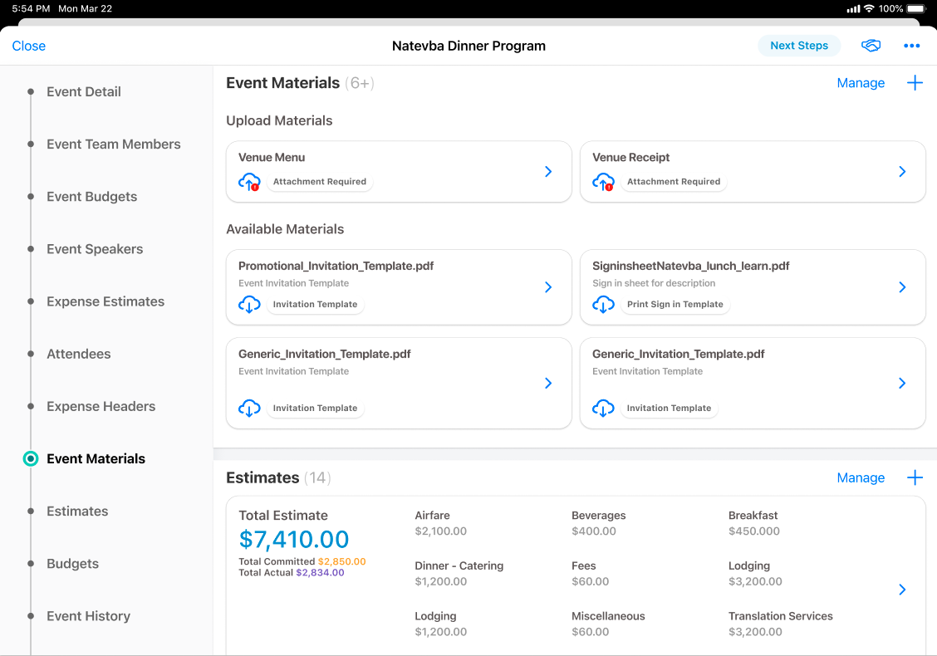Download Promotional_Invitation_Template.pdf via cloud icon
Image resolution: width=937 pixels, height=656 pixels.
coord(249,305)
